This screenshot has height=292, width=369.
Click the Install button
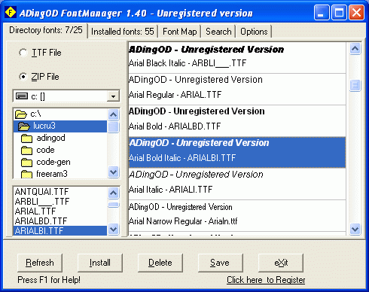click(100, 263)
